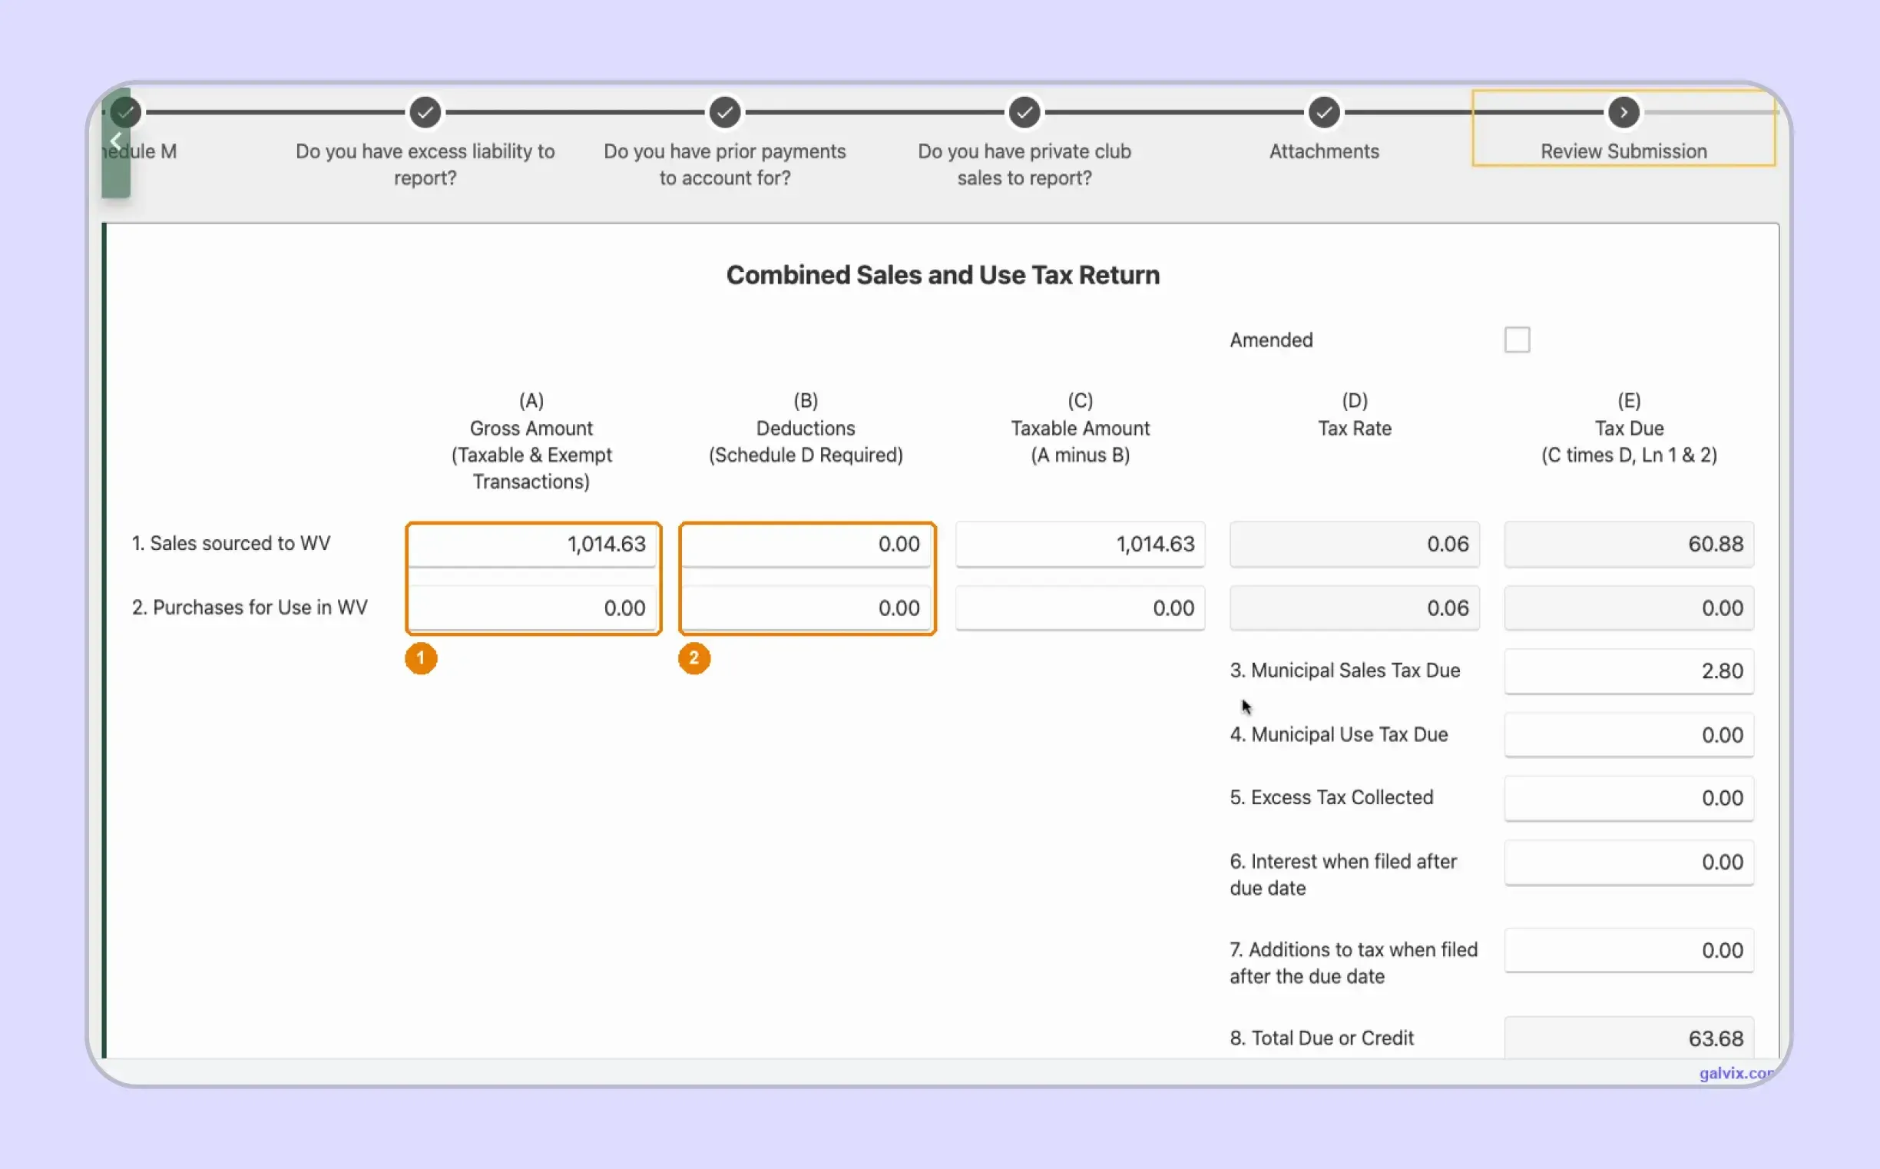Click Sales sourced to WV deductions field
Viewport: 1880px width, 1169px height.
pyautogui.click(x=806, y=545)
